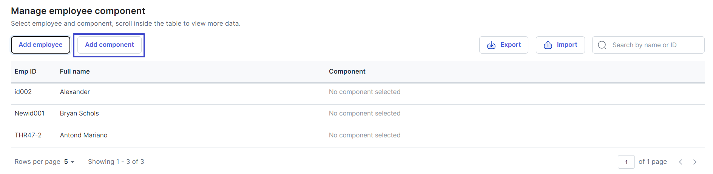The height and width of the screenshot is (174, 713).
Task: Open the Rows per page dropdown
Action: pyautogui.click(x=69, y=162)
